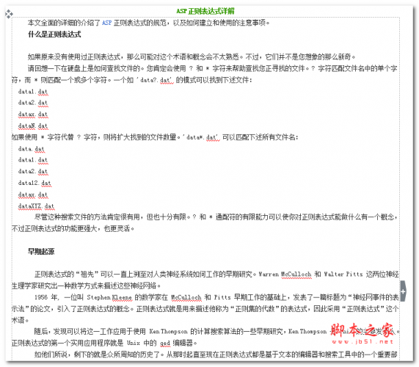Click the sentence beginning '如果原来没有使用过正则表达式'
The image size is (419, 367).
point(192,57)
